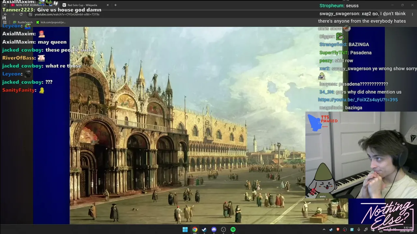The image size is (417, 234).
Task: Open a new browser tab
Action: point(115,5)
